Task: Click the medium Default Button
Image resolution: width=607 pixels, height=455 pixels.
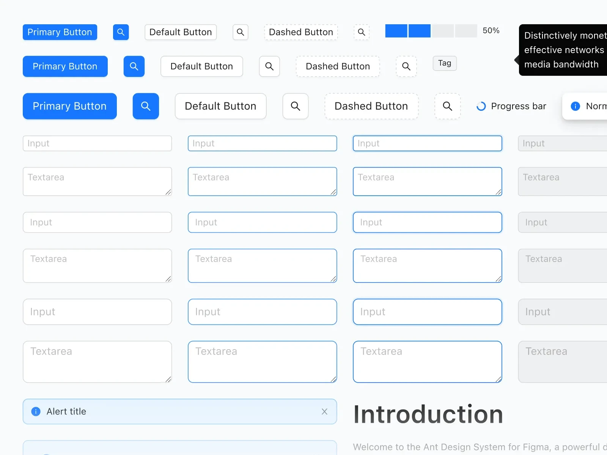Action: [x=201, y=66]
